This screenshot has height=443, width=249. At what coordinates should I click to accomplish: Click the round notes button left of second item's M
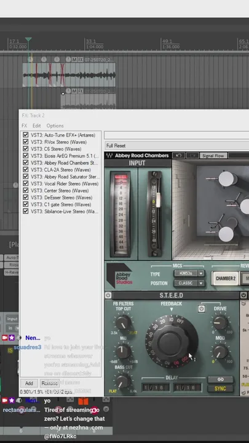click(68, 91)
